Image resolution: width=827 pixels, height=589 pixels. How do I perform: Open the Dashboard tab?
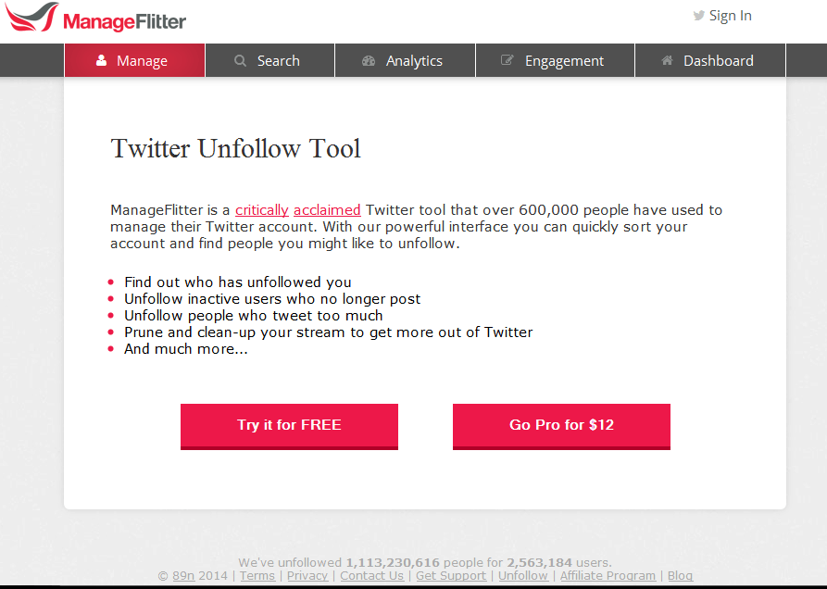click(x=718, y=61)
